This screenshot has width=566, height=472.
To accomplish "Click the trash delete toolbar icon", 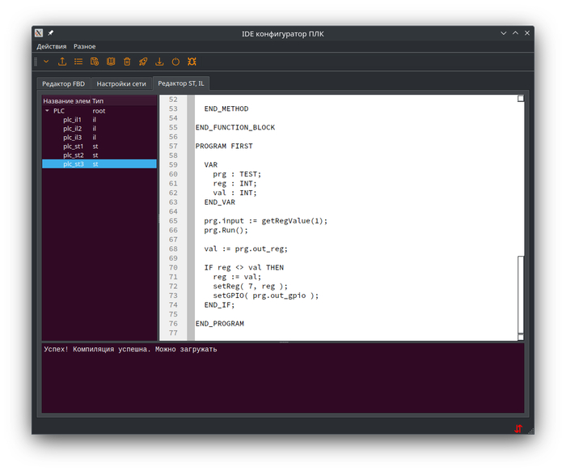I will 127,62.
